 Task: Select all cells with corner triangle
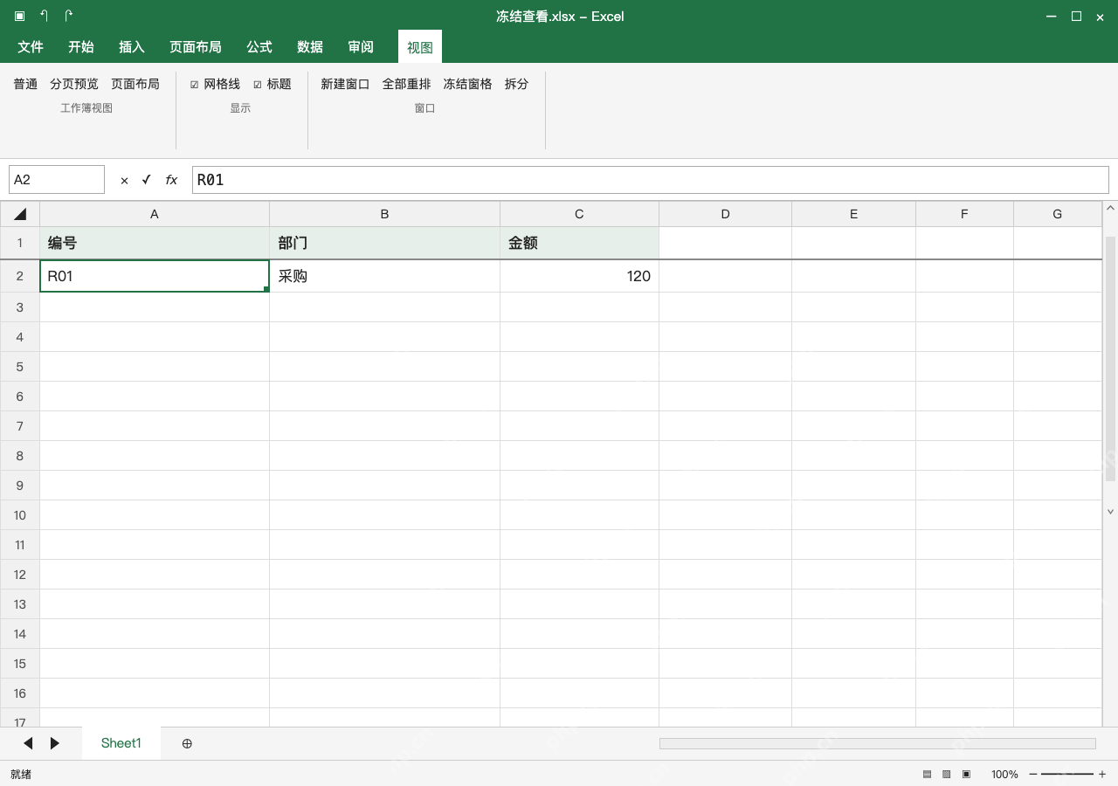(20, 214)
